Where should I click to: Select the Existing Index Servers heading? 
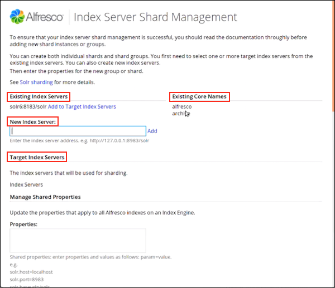[x=39, y=97]
